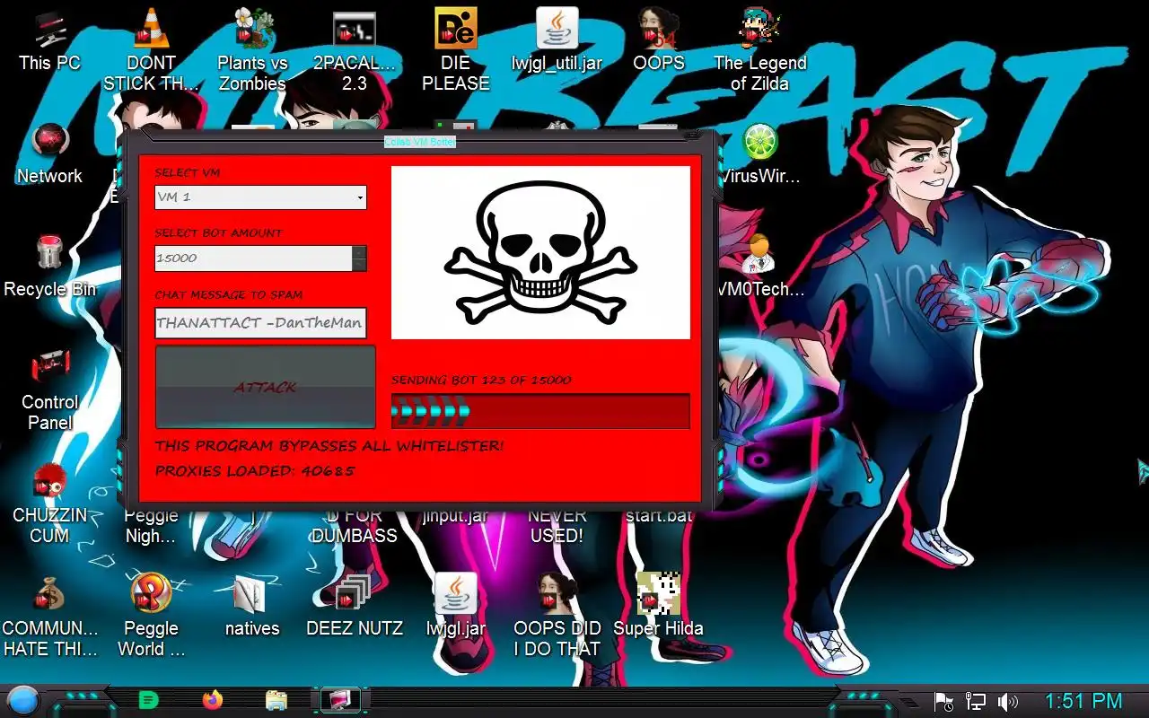Click into the bot amount field showing 15000
Screen dimensions: 1149x718
(x=253, y=258)
